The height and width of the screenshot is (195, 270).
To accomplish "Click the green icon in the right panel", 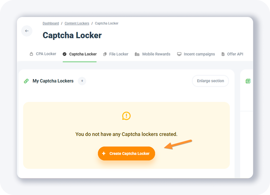I will pos(248,81).
